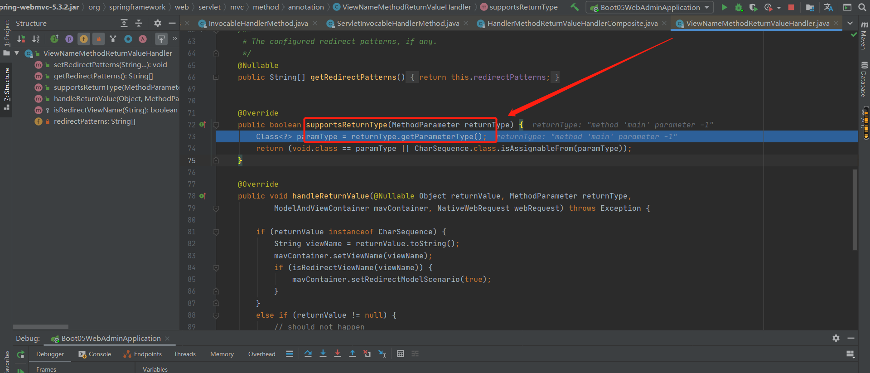The height and width of the screenshot is (373, 870).
Task: Click the Translate icon in top toolbar
Action: coord(829,7)
